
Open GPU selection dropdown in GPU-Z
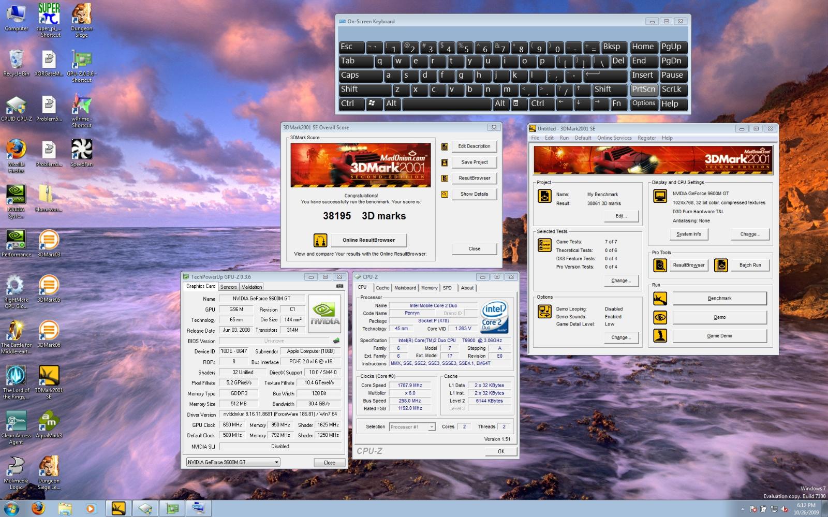[233, 462]
